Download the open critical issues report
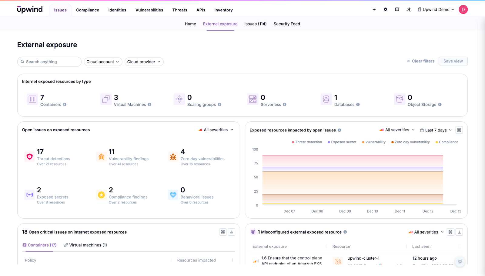Screen dimensions: 485x276 click(x=232, y=232)
